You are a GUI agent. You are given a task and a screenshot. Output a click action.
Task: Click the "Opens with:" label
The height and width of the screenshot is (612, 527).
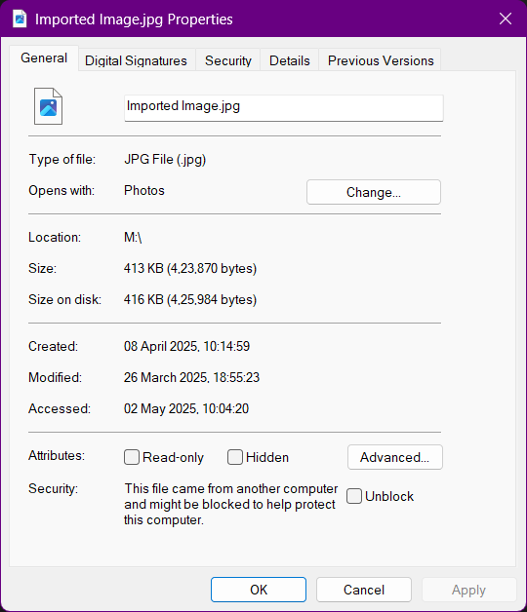pyautogui.click(x=61, y=190)
